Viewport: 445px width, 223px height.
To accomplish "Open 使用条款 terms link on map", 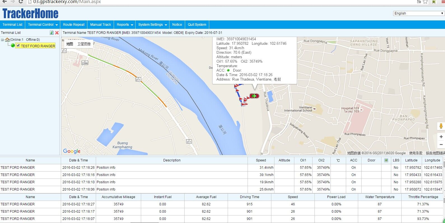I will coord(416,153).
